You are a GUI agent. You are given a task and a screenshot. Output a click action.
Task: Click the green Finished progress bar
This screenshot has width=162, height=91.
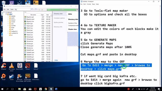pos(62,9)
